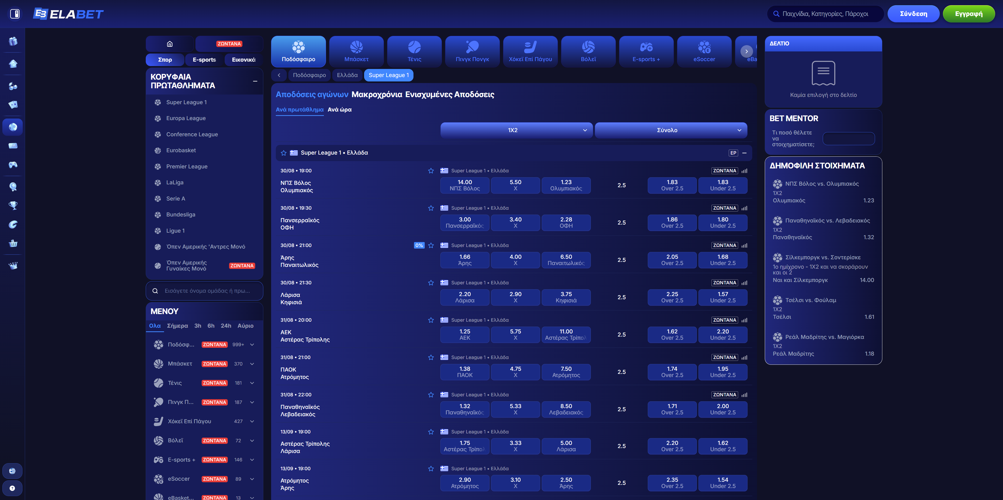Select the Ποδόσφαιρο sport tile
This screenshot has height=500, width=1003.
298,51
